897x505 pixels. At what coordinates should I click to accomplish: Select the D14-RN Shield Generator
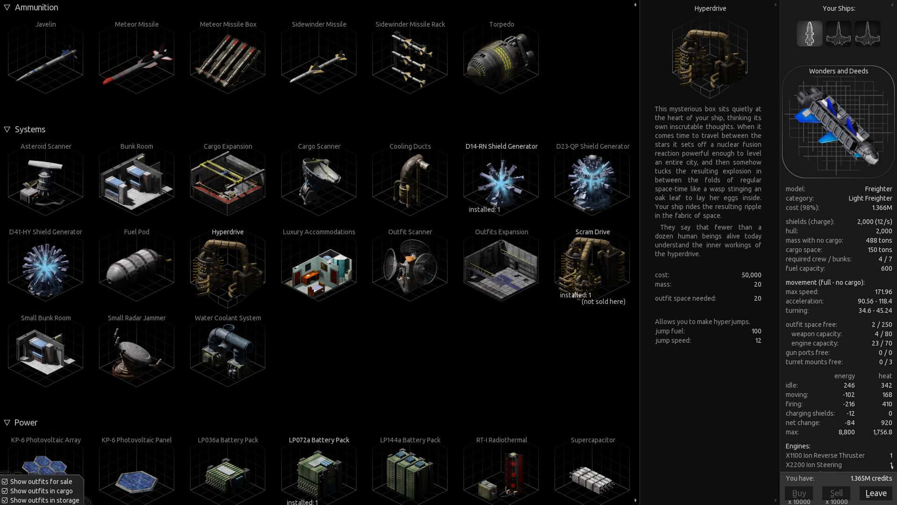501,180
